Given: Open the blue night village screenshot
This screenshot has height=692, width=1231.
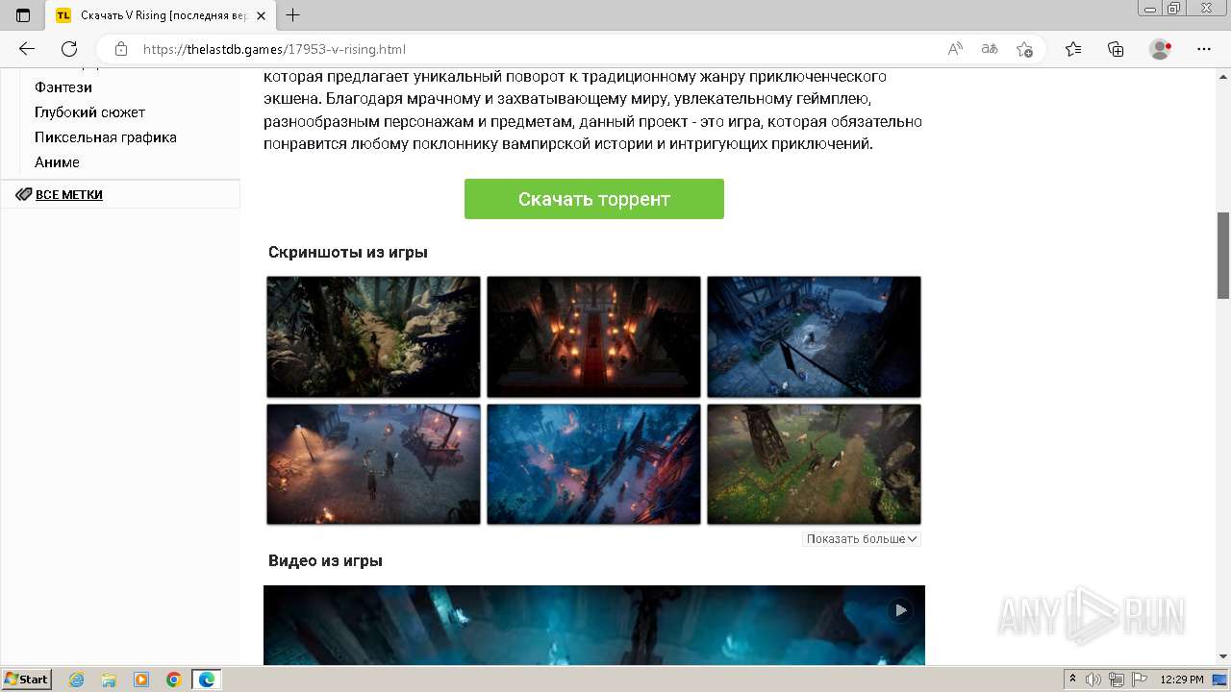Looking at the screenshot, I should (814, 336).
